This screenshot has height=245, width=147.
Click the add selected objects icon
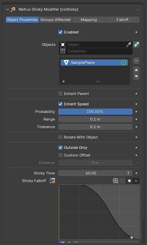pyautogui.click(x=136, y=45)
